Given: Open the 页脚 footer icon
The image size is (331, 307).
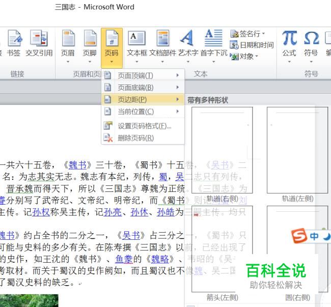Looking at the screenshot, I should [x=90, y=38].
